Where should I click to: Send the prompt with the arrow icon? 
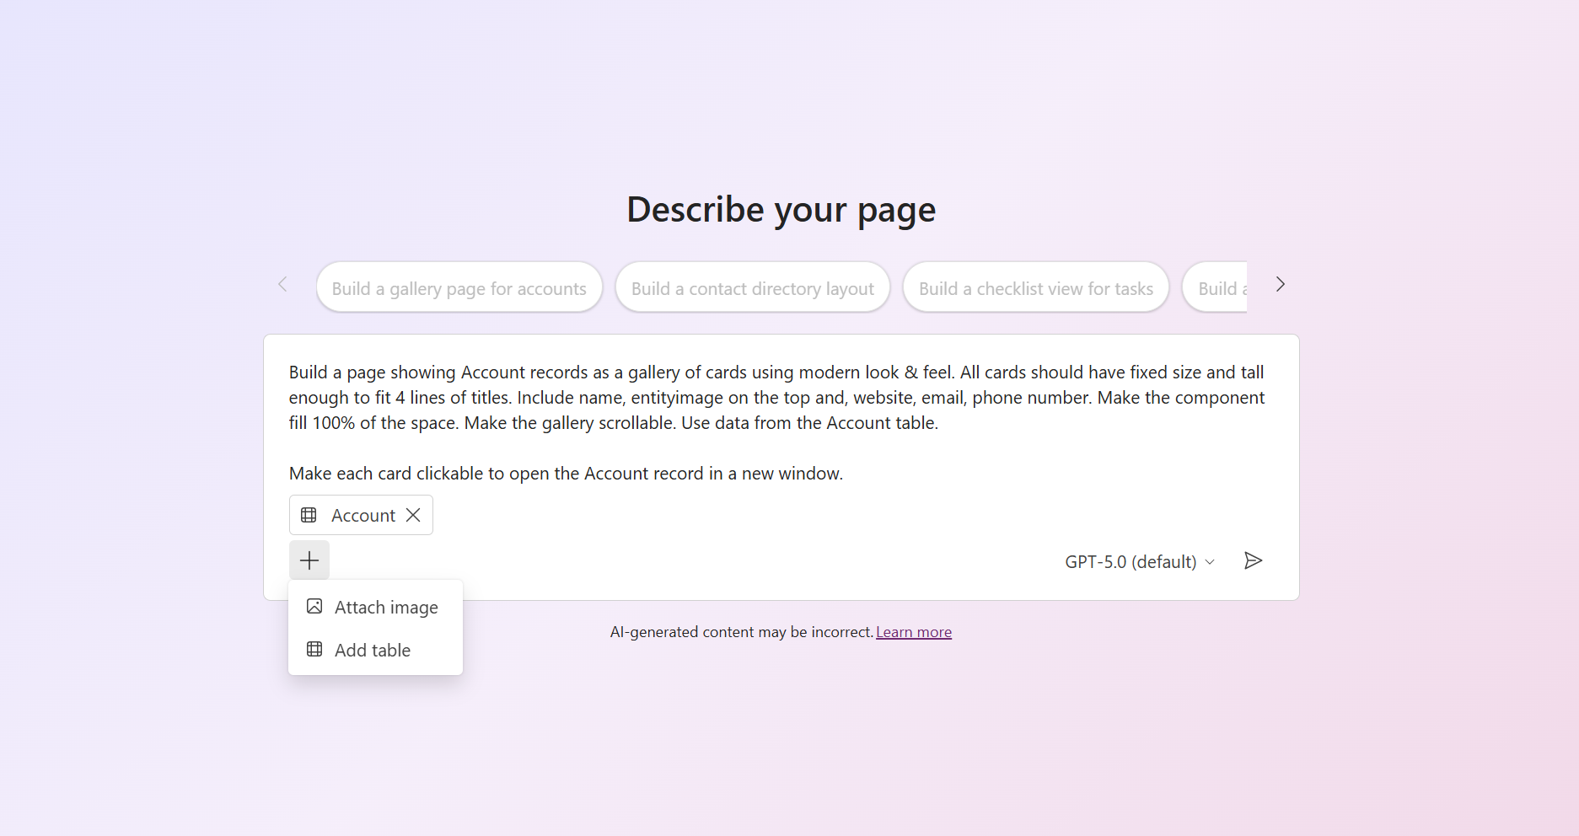click(1254, 560)
